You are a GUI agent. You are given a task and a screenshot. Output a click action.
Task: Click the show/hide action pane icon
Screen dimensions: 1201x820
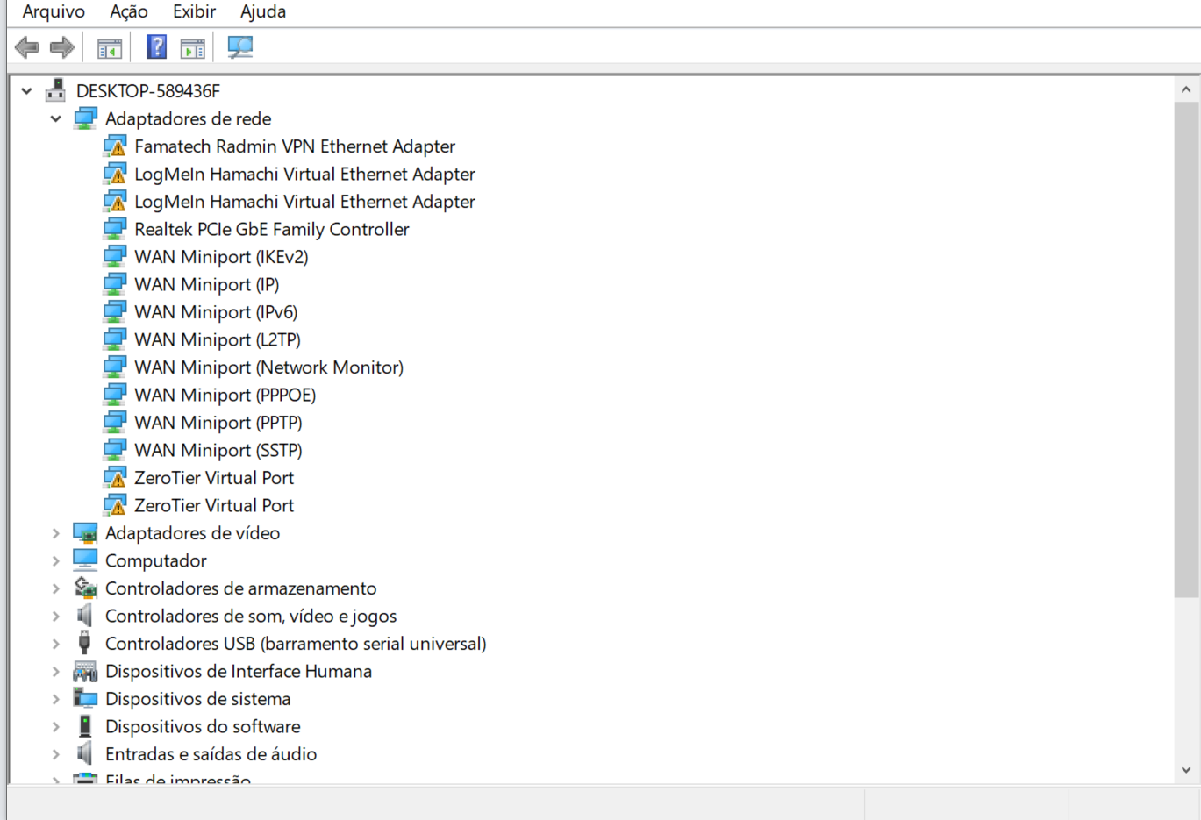pyautogui.click(x=192, y=48)
